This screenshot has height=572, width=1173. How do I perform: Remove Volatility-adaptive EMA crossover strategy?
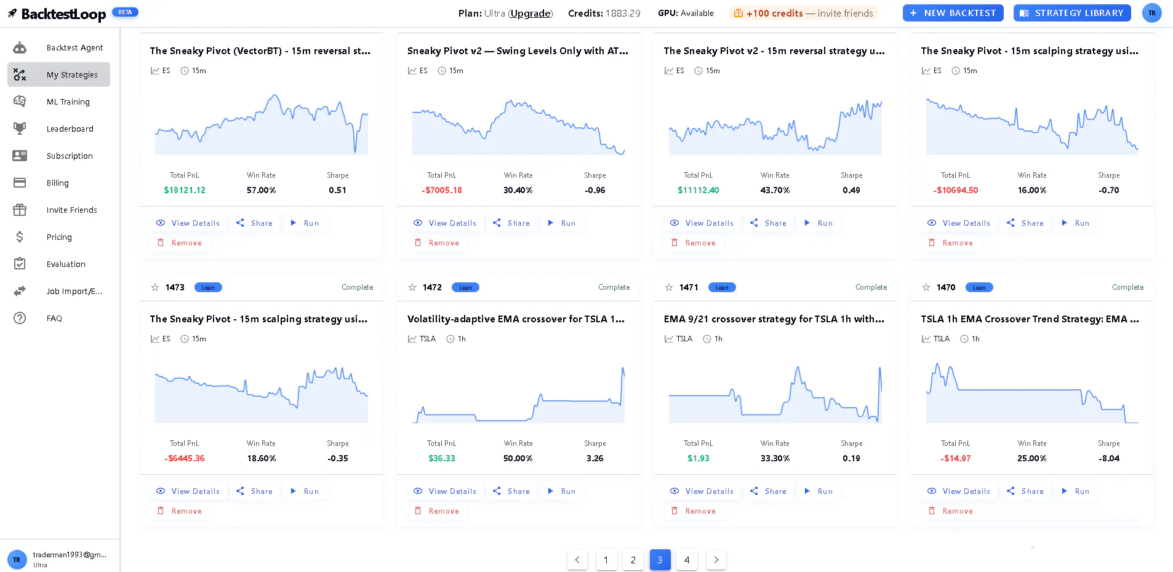437,511
